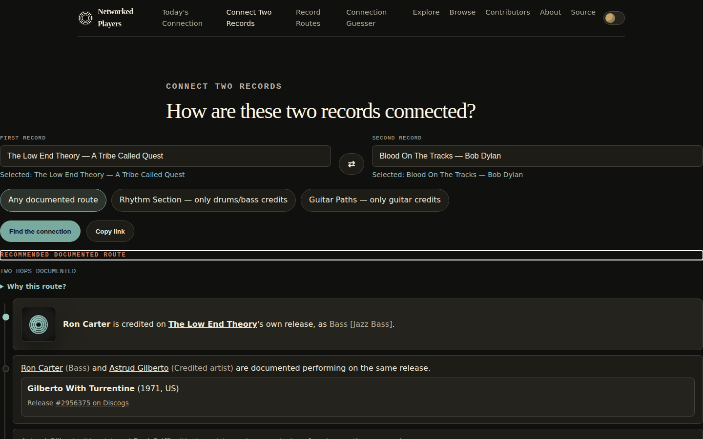Click Selected: Blood On The Tracks text
This screenshot has width=703, height=439.
point(448,175)
